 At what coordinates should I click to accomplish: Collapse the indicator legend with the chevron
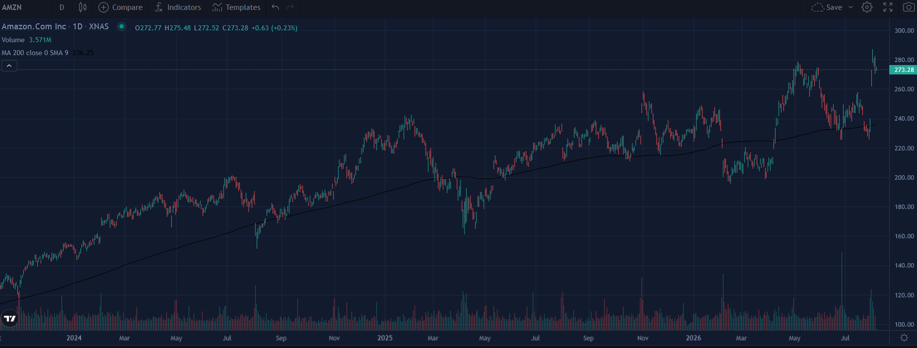point(9,66)
